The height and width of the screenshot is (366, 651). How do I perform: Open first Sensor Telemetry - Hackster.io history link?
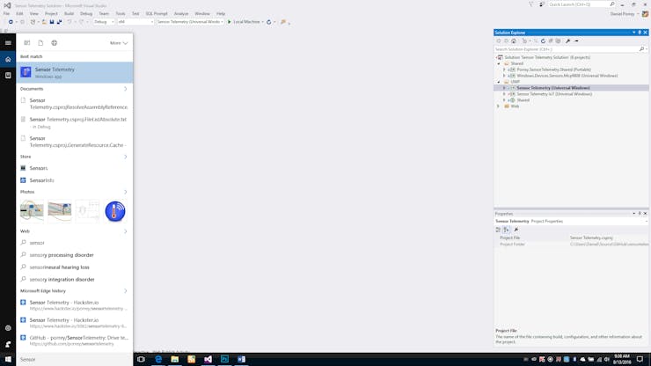pos(75,305)
